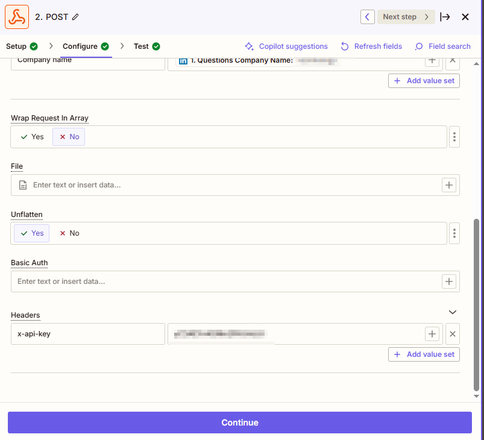The image size is (484, 440).
Task: Click the Basic Auth label
Action: [x=30, y=262]
